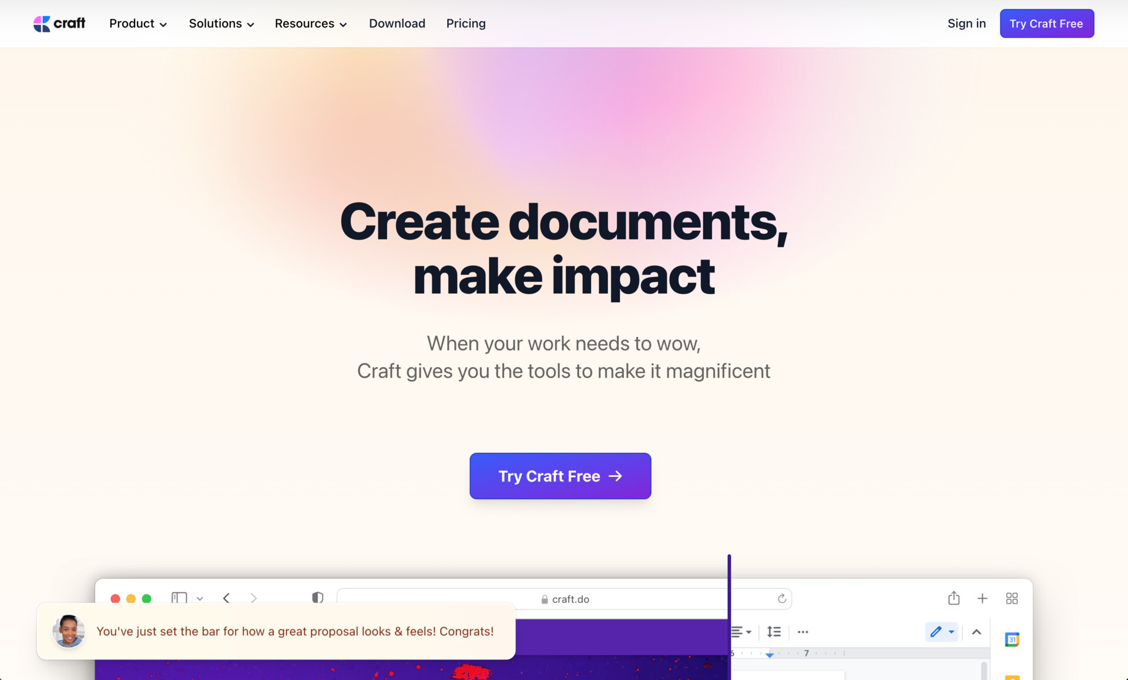The height and width of the screenshot is (680, 1128).
Task: Click Sign in link top right
Action: 966,23
